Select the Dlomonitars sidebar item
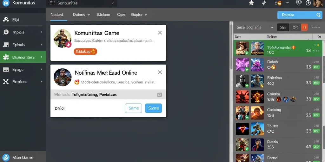The image size is (325, 162). [23, 57]
